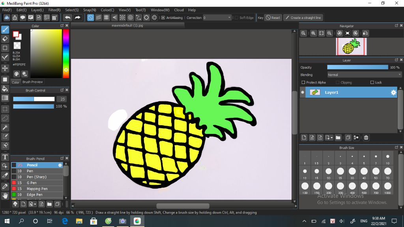This screenshot has height=227, width=404.
Task: Open the add brush dropdown in Brush panel
Action: [x=35, y=205]
